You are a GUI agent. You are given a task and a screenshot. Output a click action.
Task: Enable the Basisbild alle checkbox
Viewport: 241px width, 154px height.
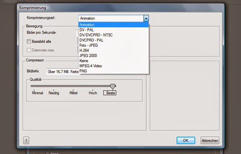point(29,41)
